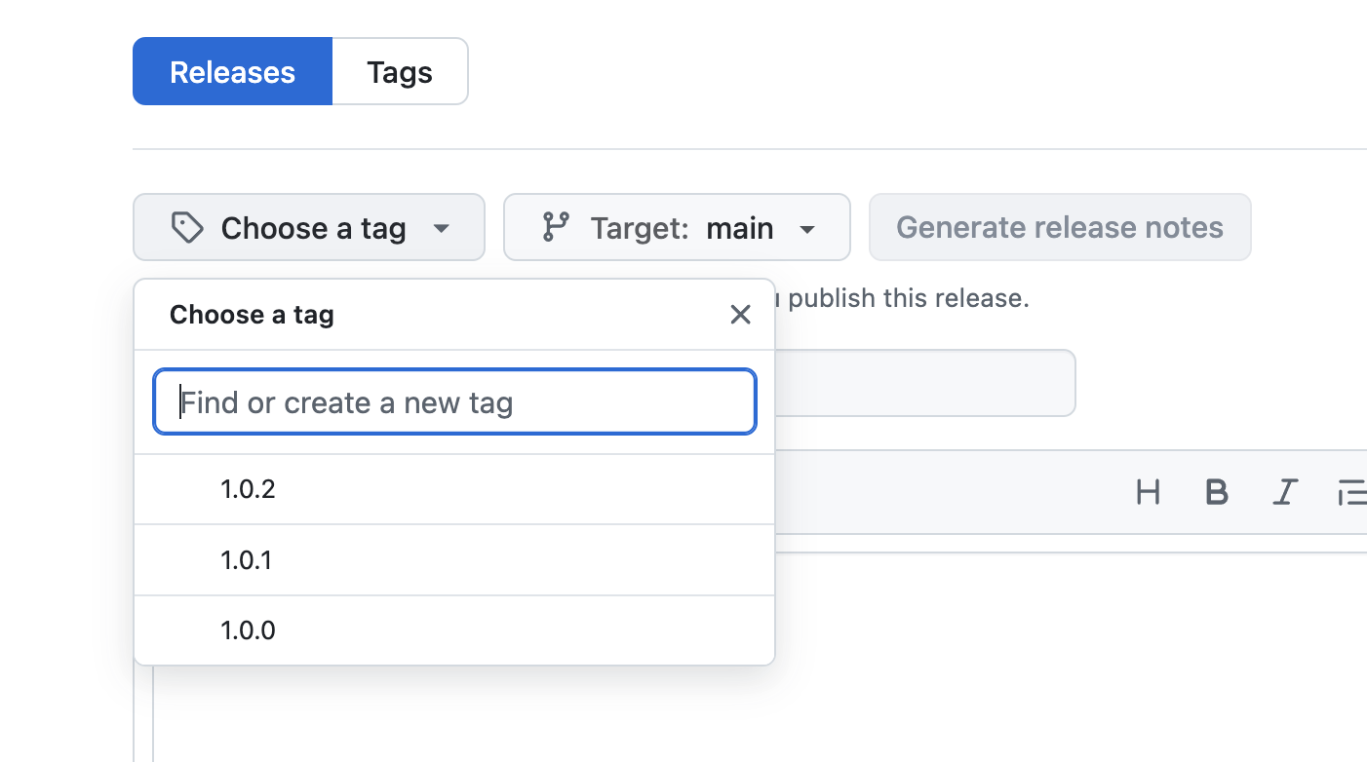Insert a list from editor toolbar
This screenshot has width=1367, height=762.
tap(1351, 493)
